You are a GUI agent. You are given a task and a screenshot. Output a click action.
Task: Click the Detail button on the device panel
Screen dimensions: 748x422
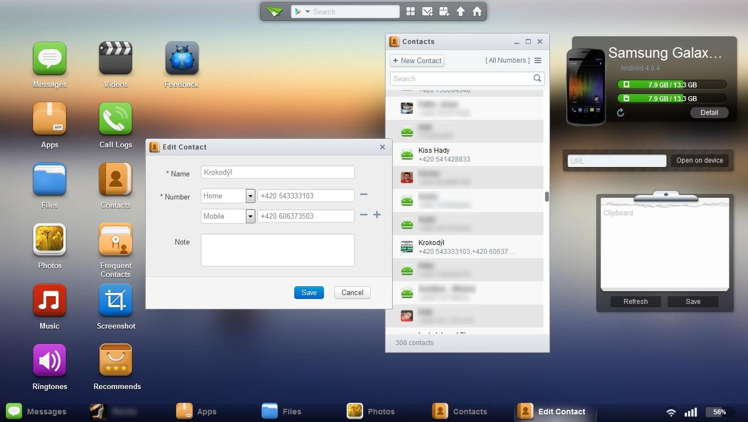[x=709, y=113]
